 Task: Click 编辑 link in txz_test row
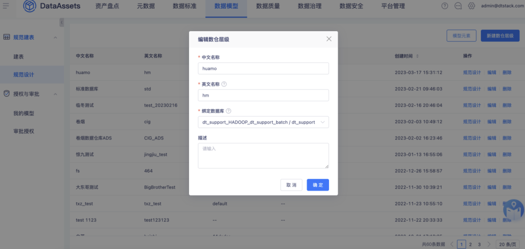coord(491,203)
